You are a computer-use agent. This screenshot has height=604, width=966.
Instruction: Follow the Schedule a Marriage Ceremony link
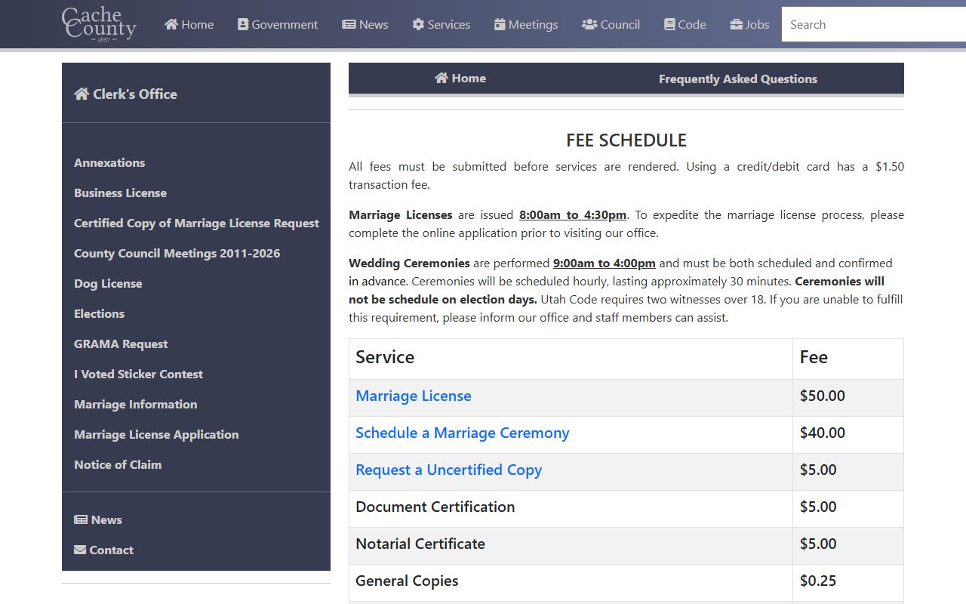pos(462,433)
